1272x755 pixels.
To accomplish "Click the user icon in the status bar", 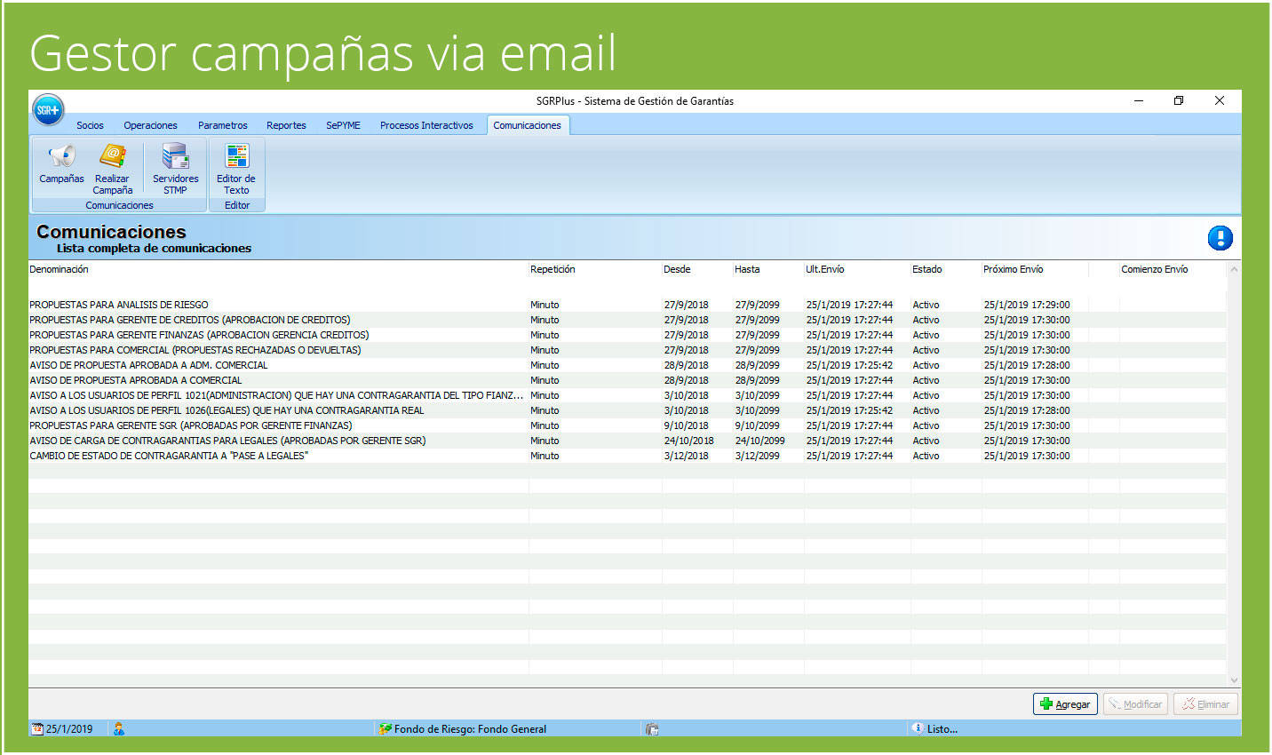I will pyautogui.click(x=118, y=728).
